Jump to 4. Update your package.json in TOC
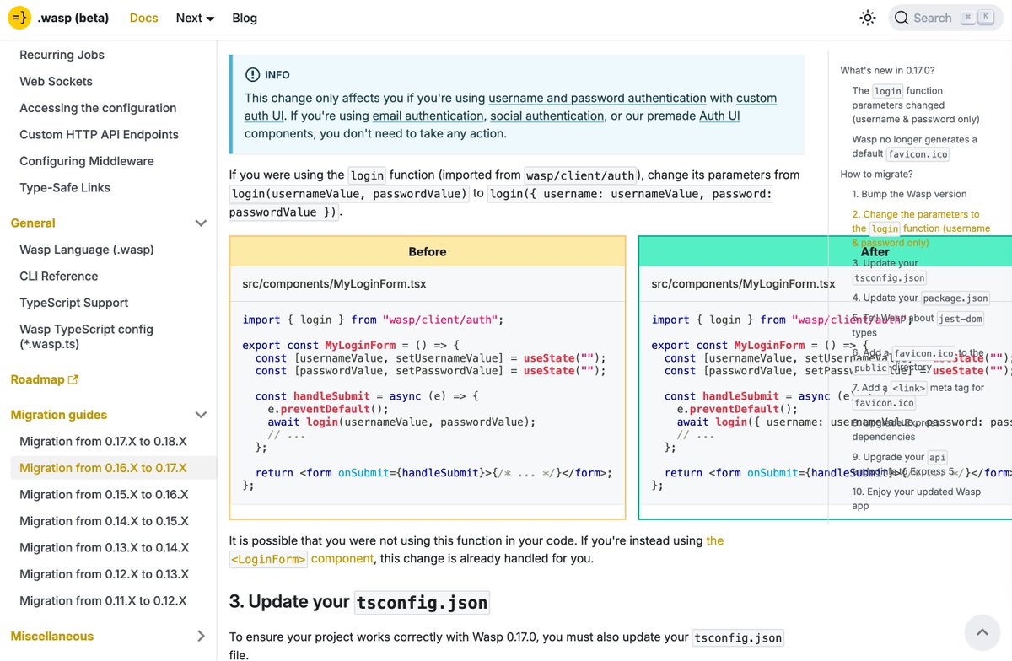 pyautogui.click(x=921, y=298)
